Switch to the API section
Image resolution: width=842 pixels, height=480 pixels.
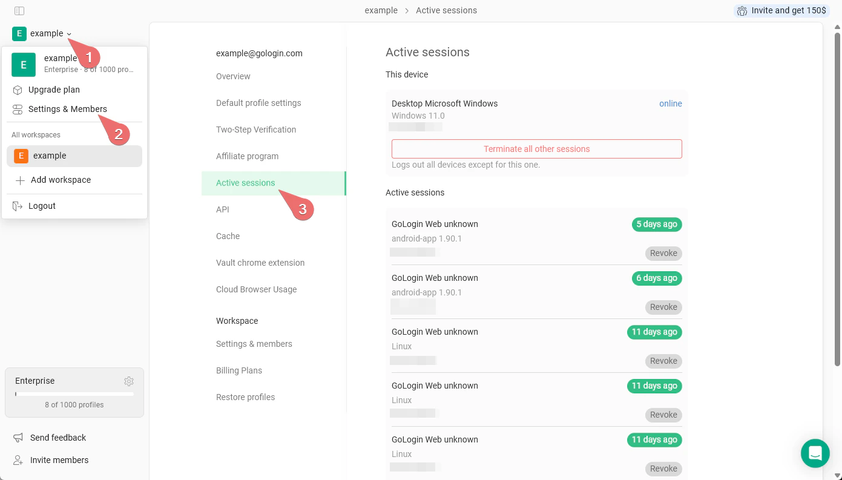[x=223, y=209]
